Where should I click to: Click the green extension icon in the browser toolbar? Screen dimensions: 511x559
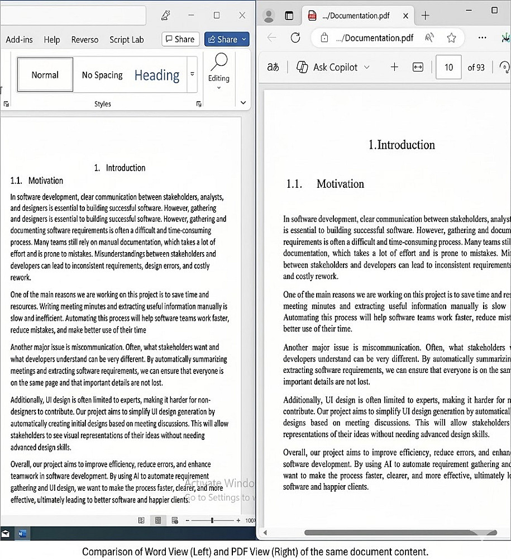pos(505,38)
